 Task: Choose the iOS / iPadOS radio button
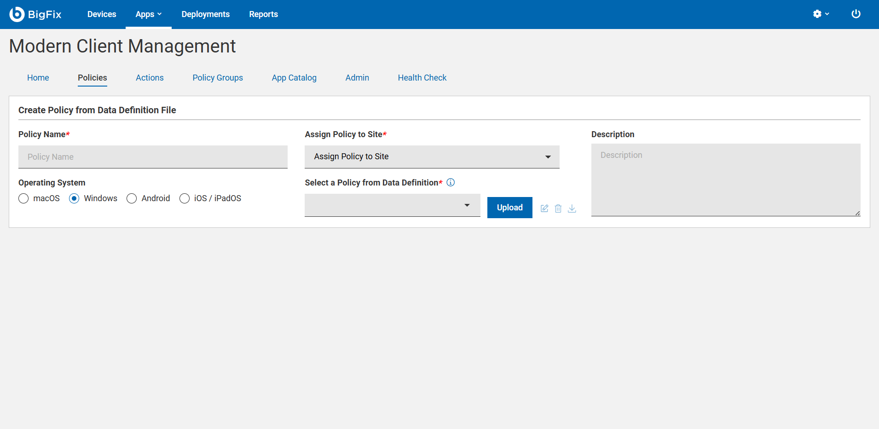pos(185,198)
